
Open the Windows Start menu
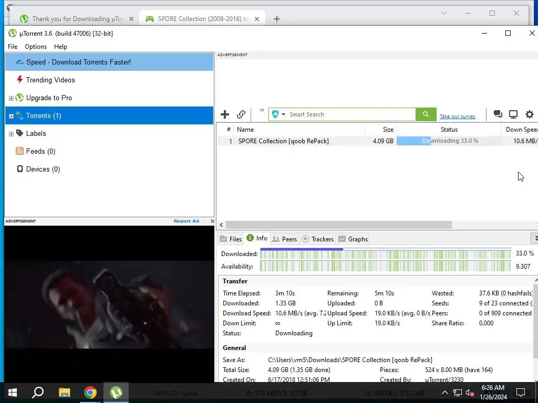13,393
